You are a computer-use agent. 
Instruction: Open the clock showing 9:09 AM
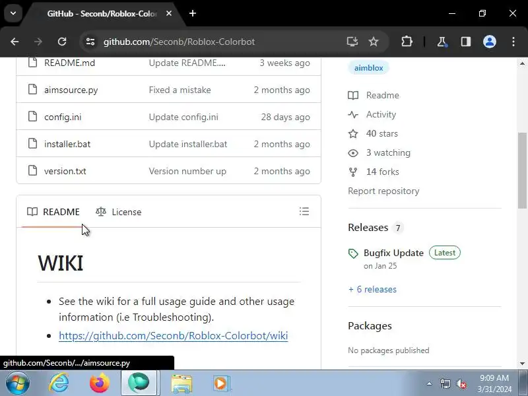[494, 383]
